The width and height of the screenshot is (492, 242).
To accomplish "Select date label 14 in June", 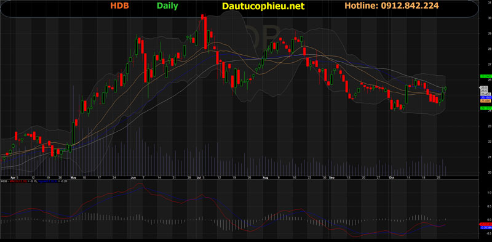I will tap(159, 177).
